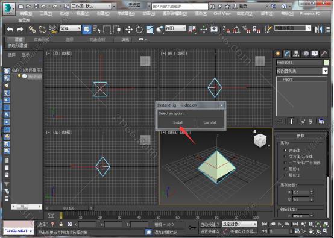
Task: Open the workspace selector dropdown
Action: [x=91, y=6]
